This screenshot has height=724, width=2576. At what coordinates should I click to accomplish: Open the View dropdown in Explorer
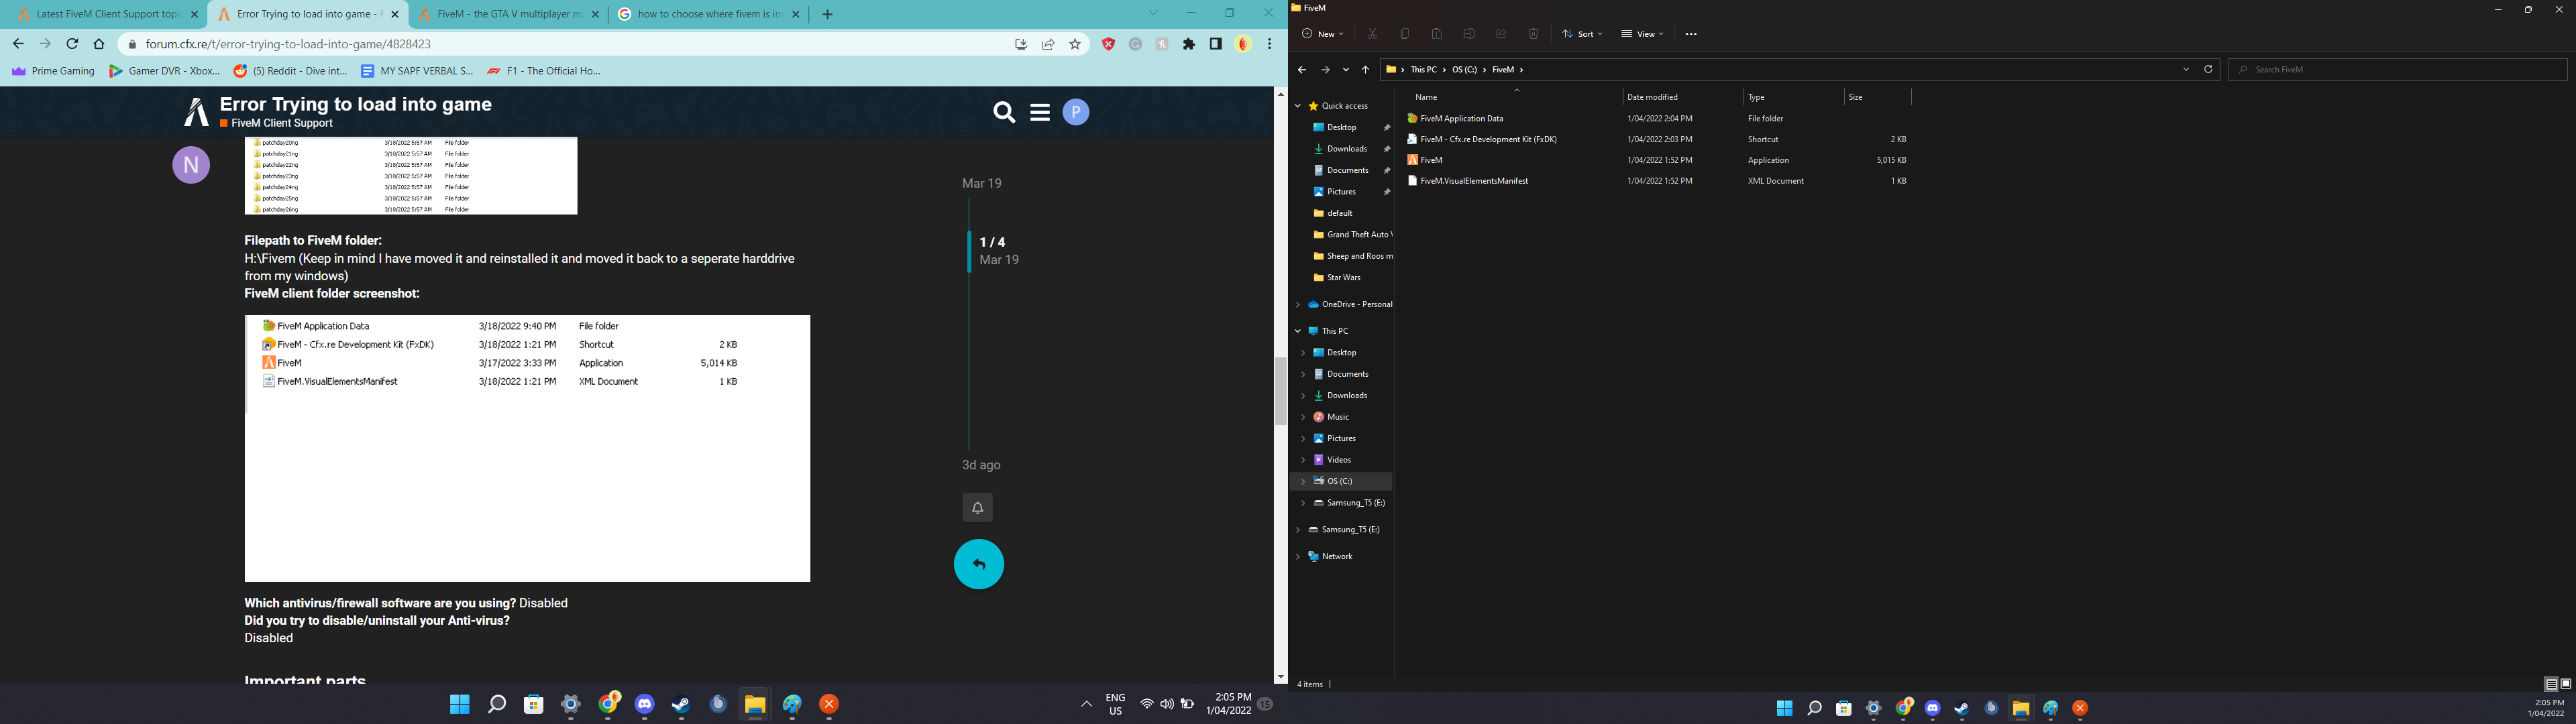pyautogui.click(x=1643, y=34)
